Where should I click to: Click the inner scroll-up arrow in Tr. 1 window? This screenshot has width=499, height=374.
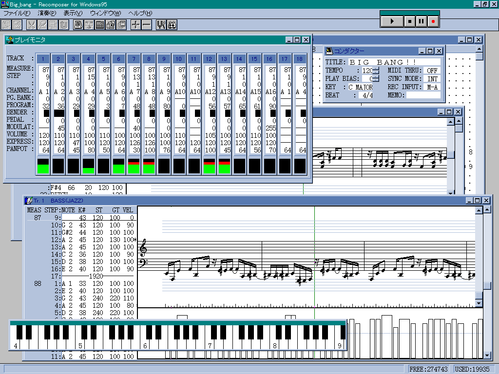(x=479, y=210)
